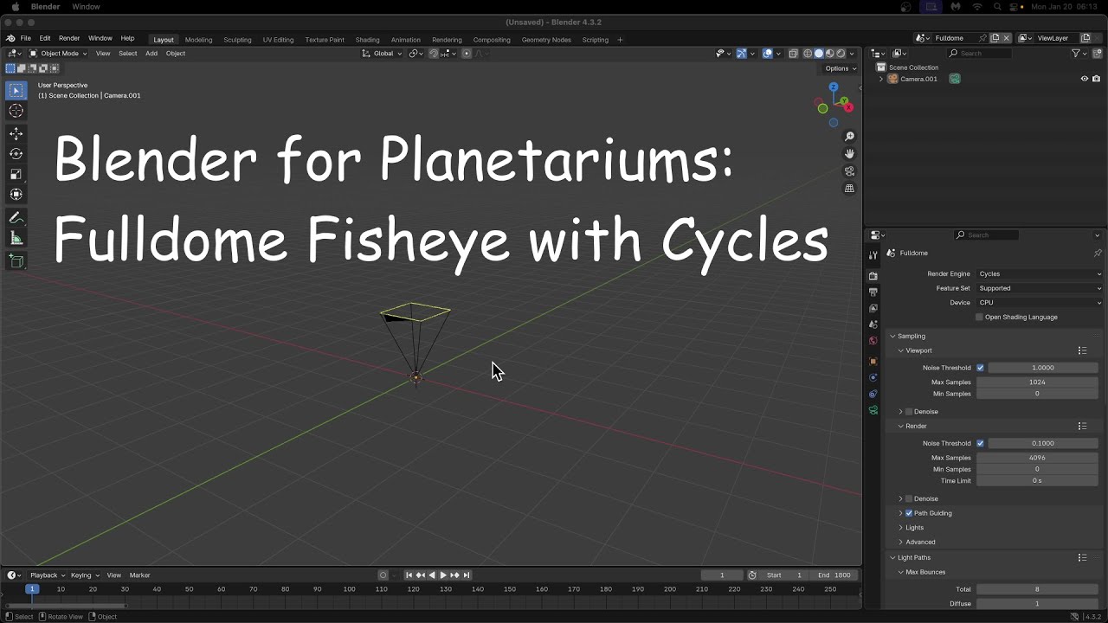Image resolution: width=1108 pixels, height=623 pixels.
Task: Toggle Render Noise Threshold checkbox
Action: pos(980,443)
